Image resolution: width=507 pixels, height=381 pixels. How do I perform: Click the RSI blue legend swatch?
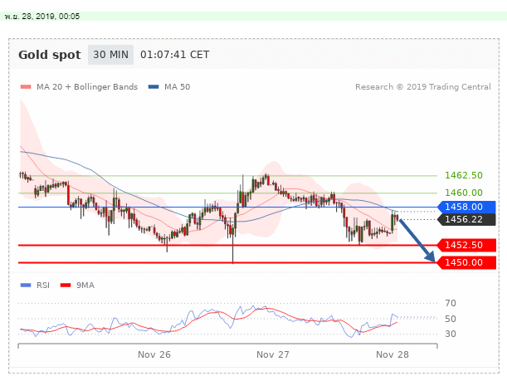pyautogui.click(x=26, y=285)
